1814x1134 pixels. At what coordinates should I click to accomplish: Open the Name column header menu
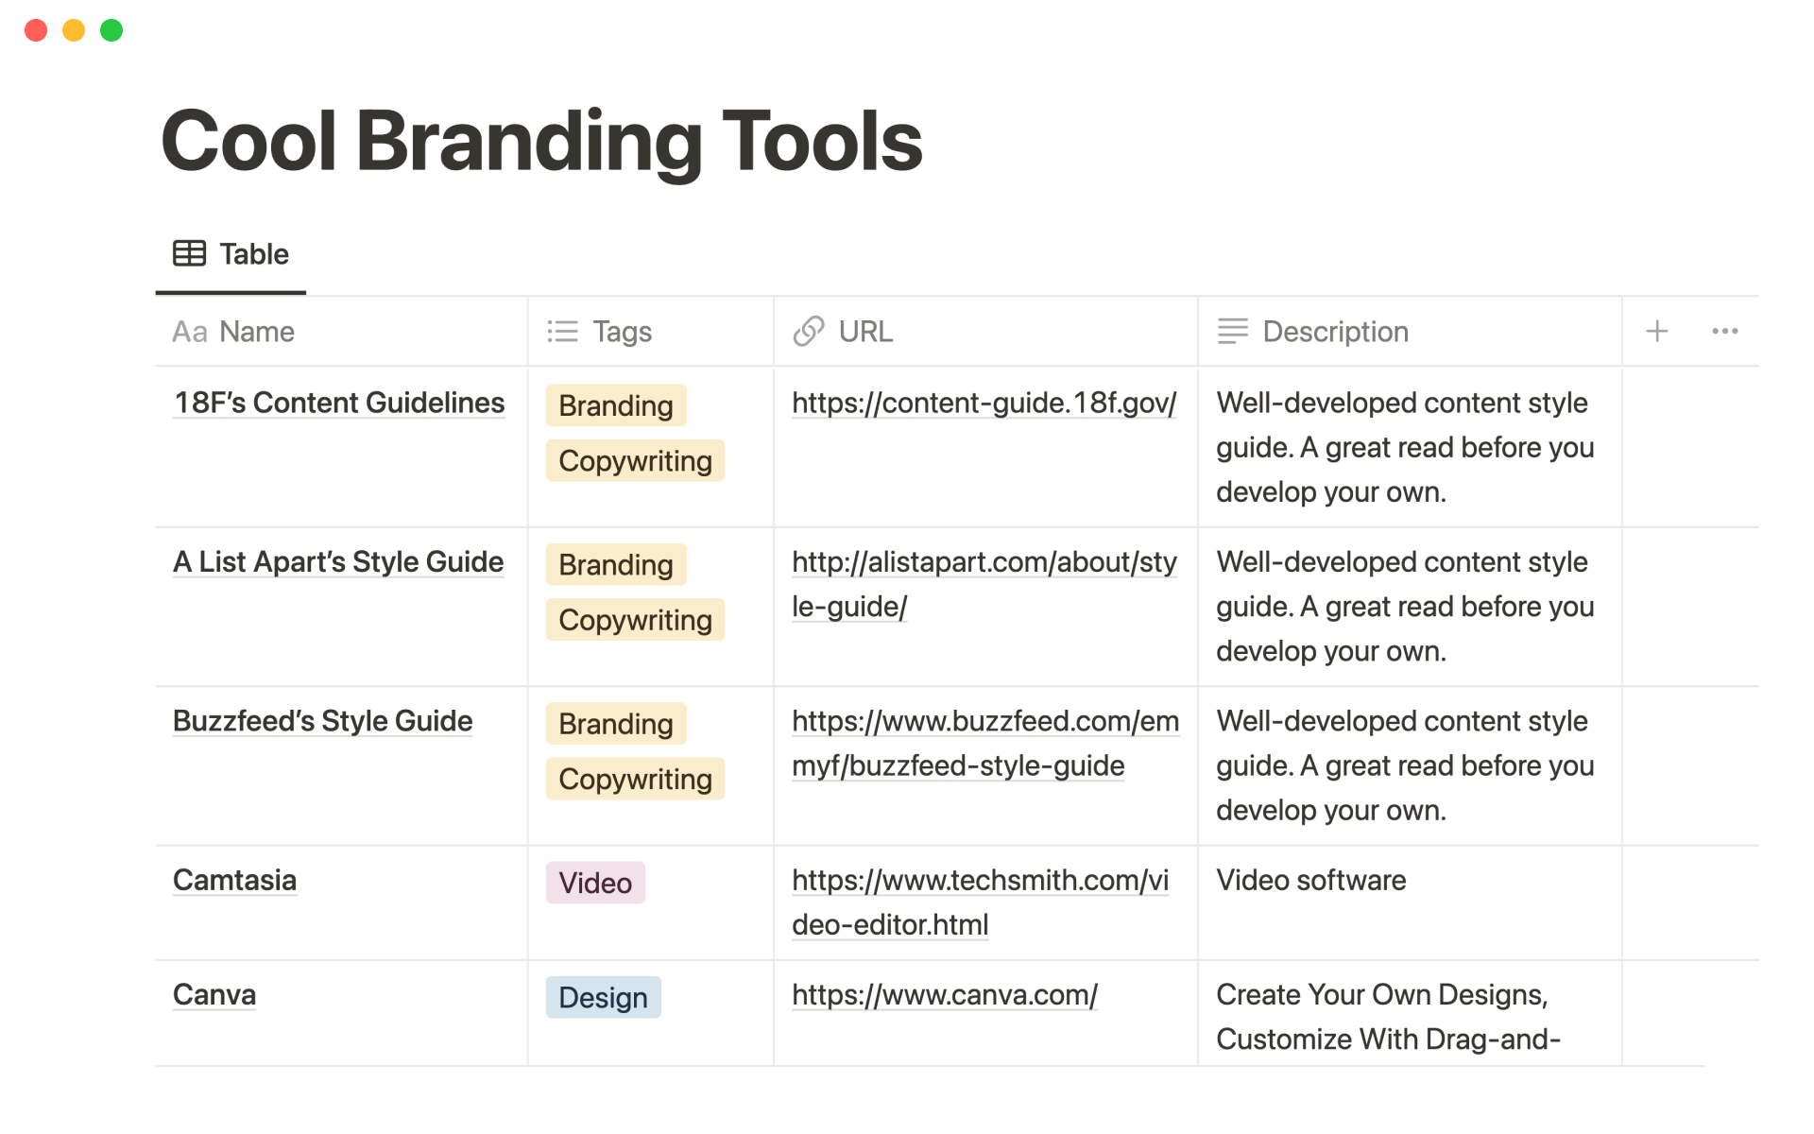point(257,332)
